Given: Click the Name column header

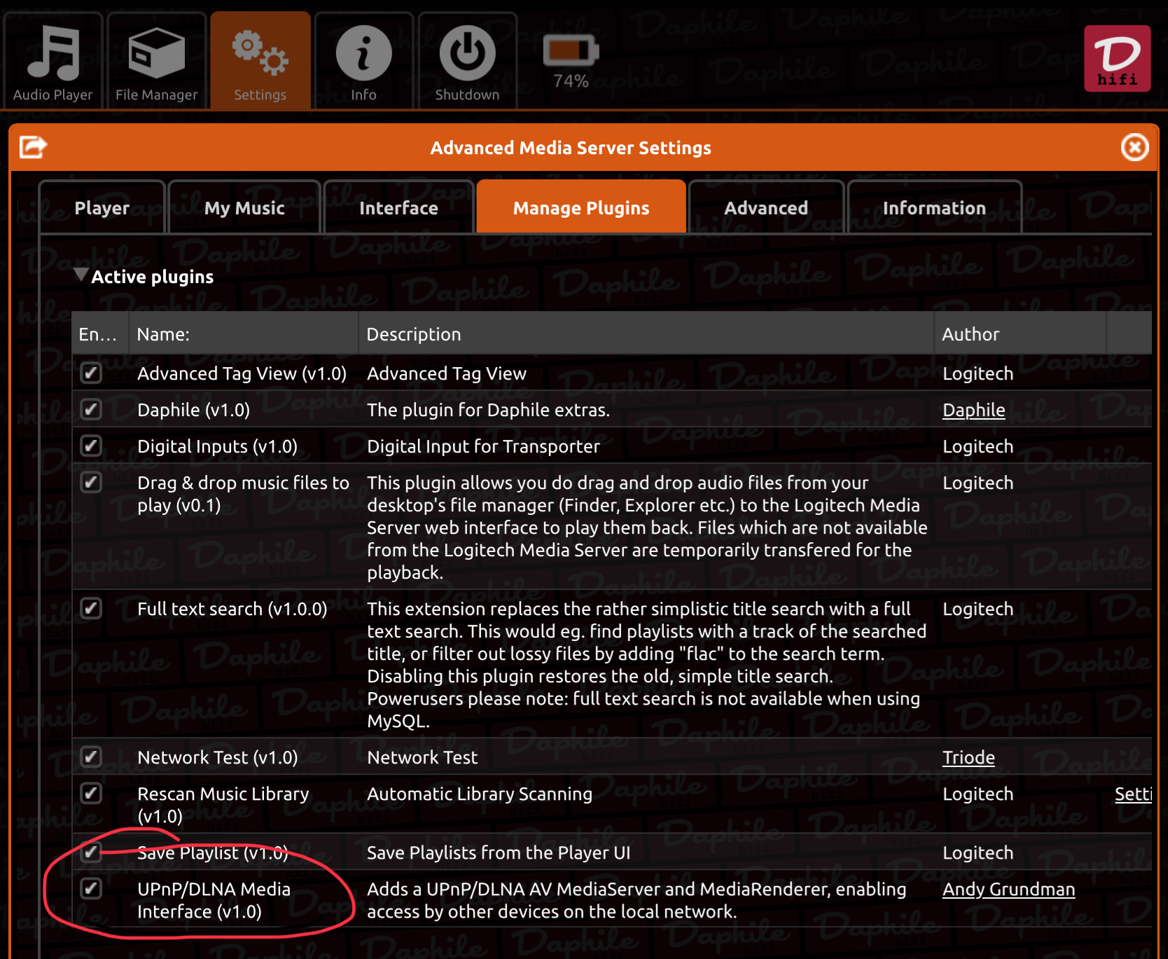Looking at the screenshot, I should [244, 333].
